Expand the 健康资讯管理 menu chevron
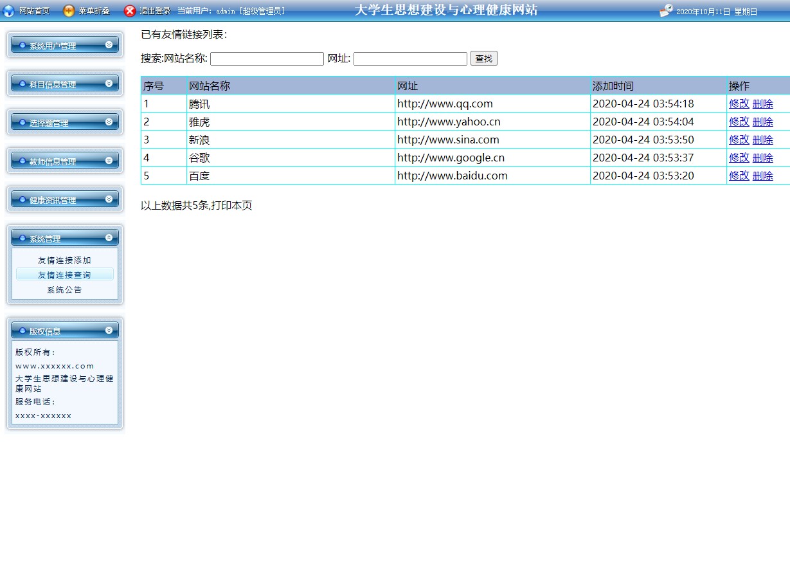Screen dimensions: 790x573 click(x=109, y=199)
